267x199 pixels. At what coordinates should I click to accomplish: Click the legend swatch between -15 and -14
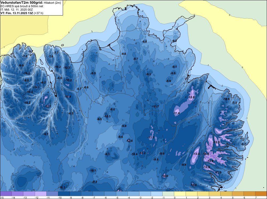[x=6, y=194]
